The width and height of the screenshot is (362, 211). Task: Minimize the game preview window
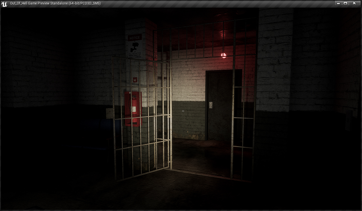[x=338, y=3]
